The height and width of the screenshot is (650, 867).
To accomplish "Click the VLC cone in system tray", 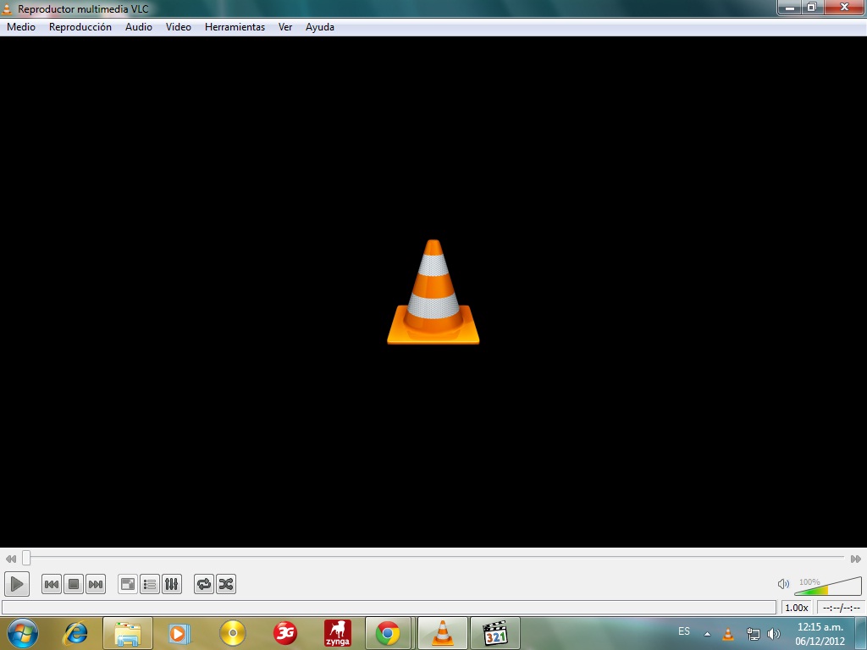I will (728, 634).
